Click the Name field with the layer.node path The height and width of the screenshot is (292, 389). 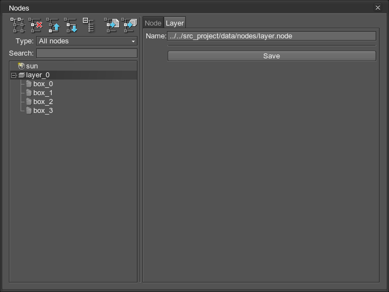(x=271, y=36)
